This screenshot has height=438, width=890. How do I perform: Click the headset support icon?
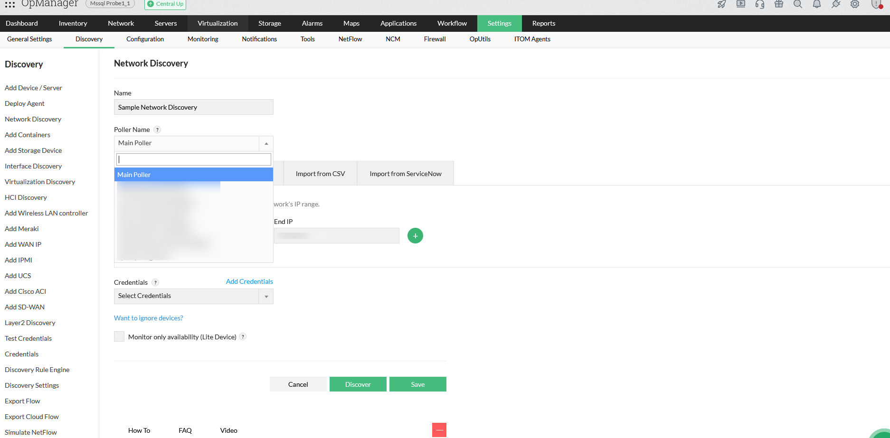[760, 4]
